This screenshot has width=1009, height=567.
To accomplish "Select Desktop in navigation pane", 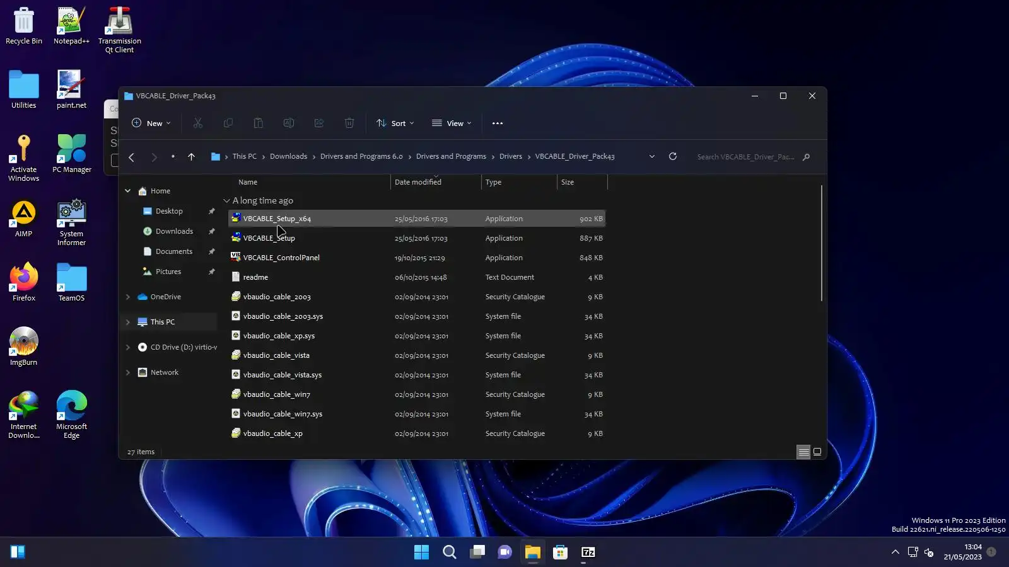I will coord(170,211).
